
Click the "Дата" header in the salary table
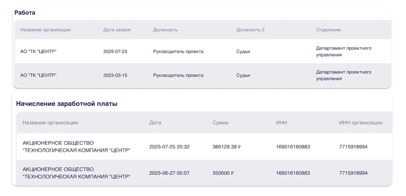155,123
